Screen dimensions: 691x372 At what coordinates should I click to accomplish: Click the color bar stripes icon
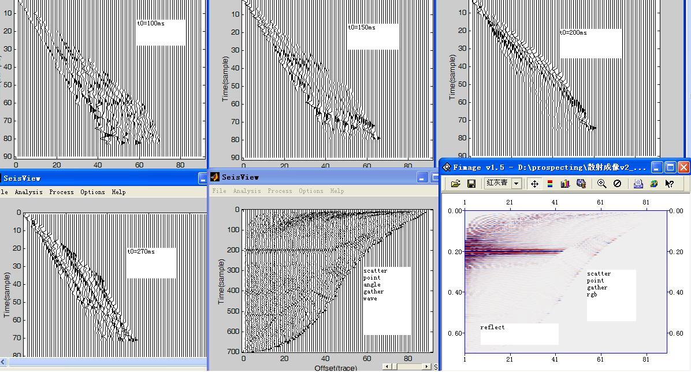pyautogui.click(x=549, y=184)
